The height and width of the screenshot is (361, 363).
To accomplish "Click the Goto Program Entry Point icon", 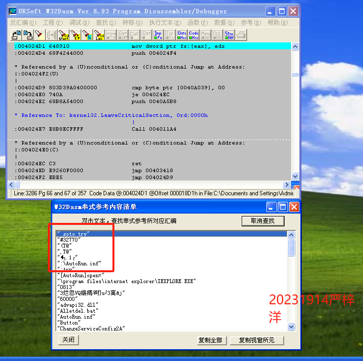I will (75, 35).
